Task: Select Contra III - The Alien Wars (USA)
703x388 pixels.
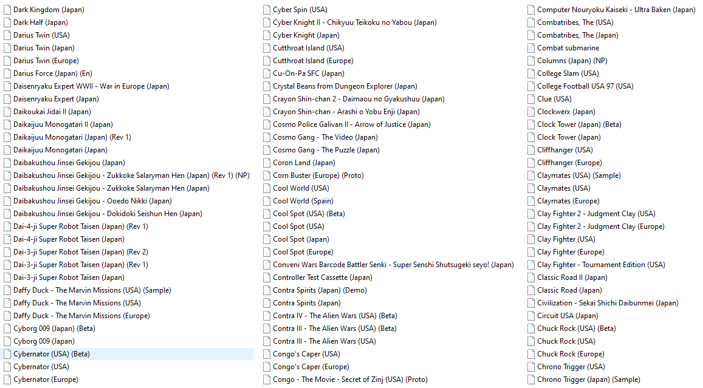Action: click(x=324, y=341)
